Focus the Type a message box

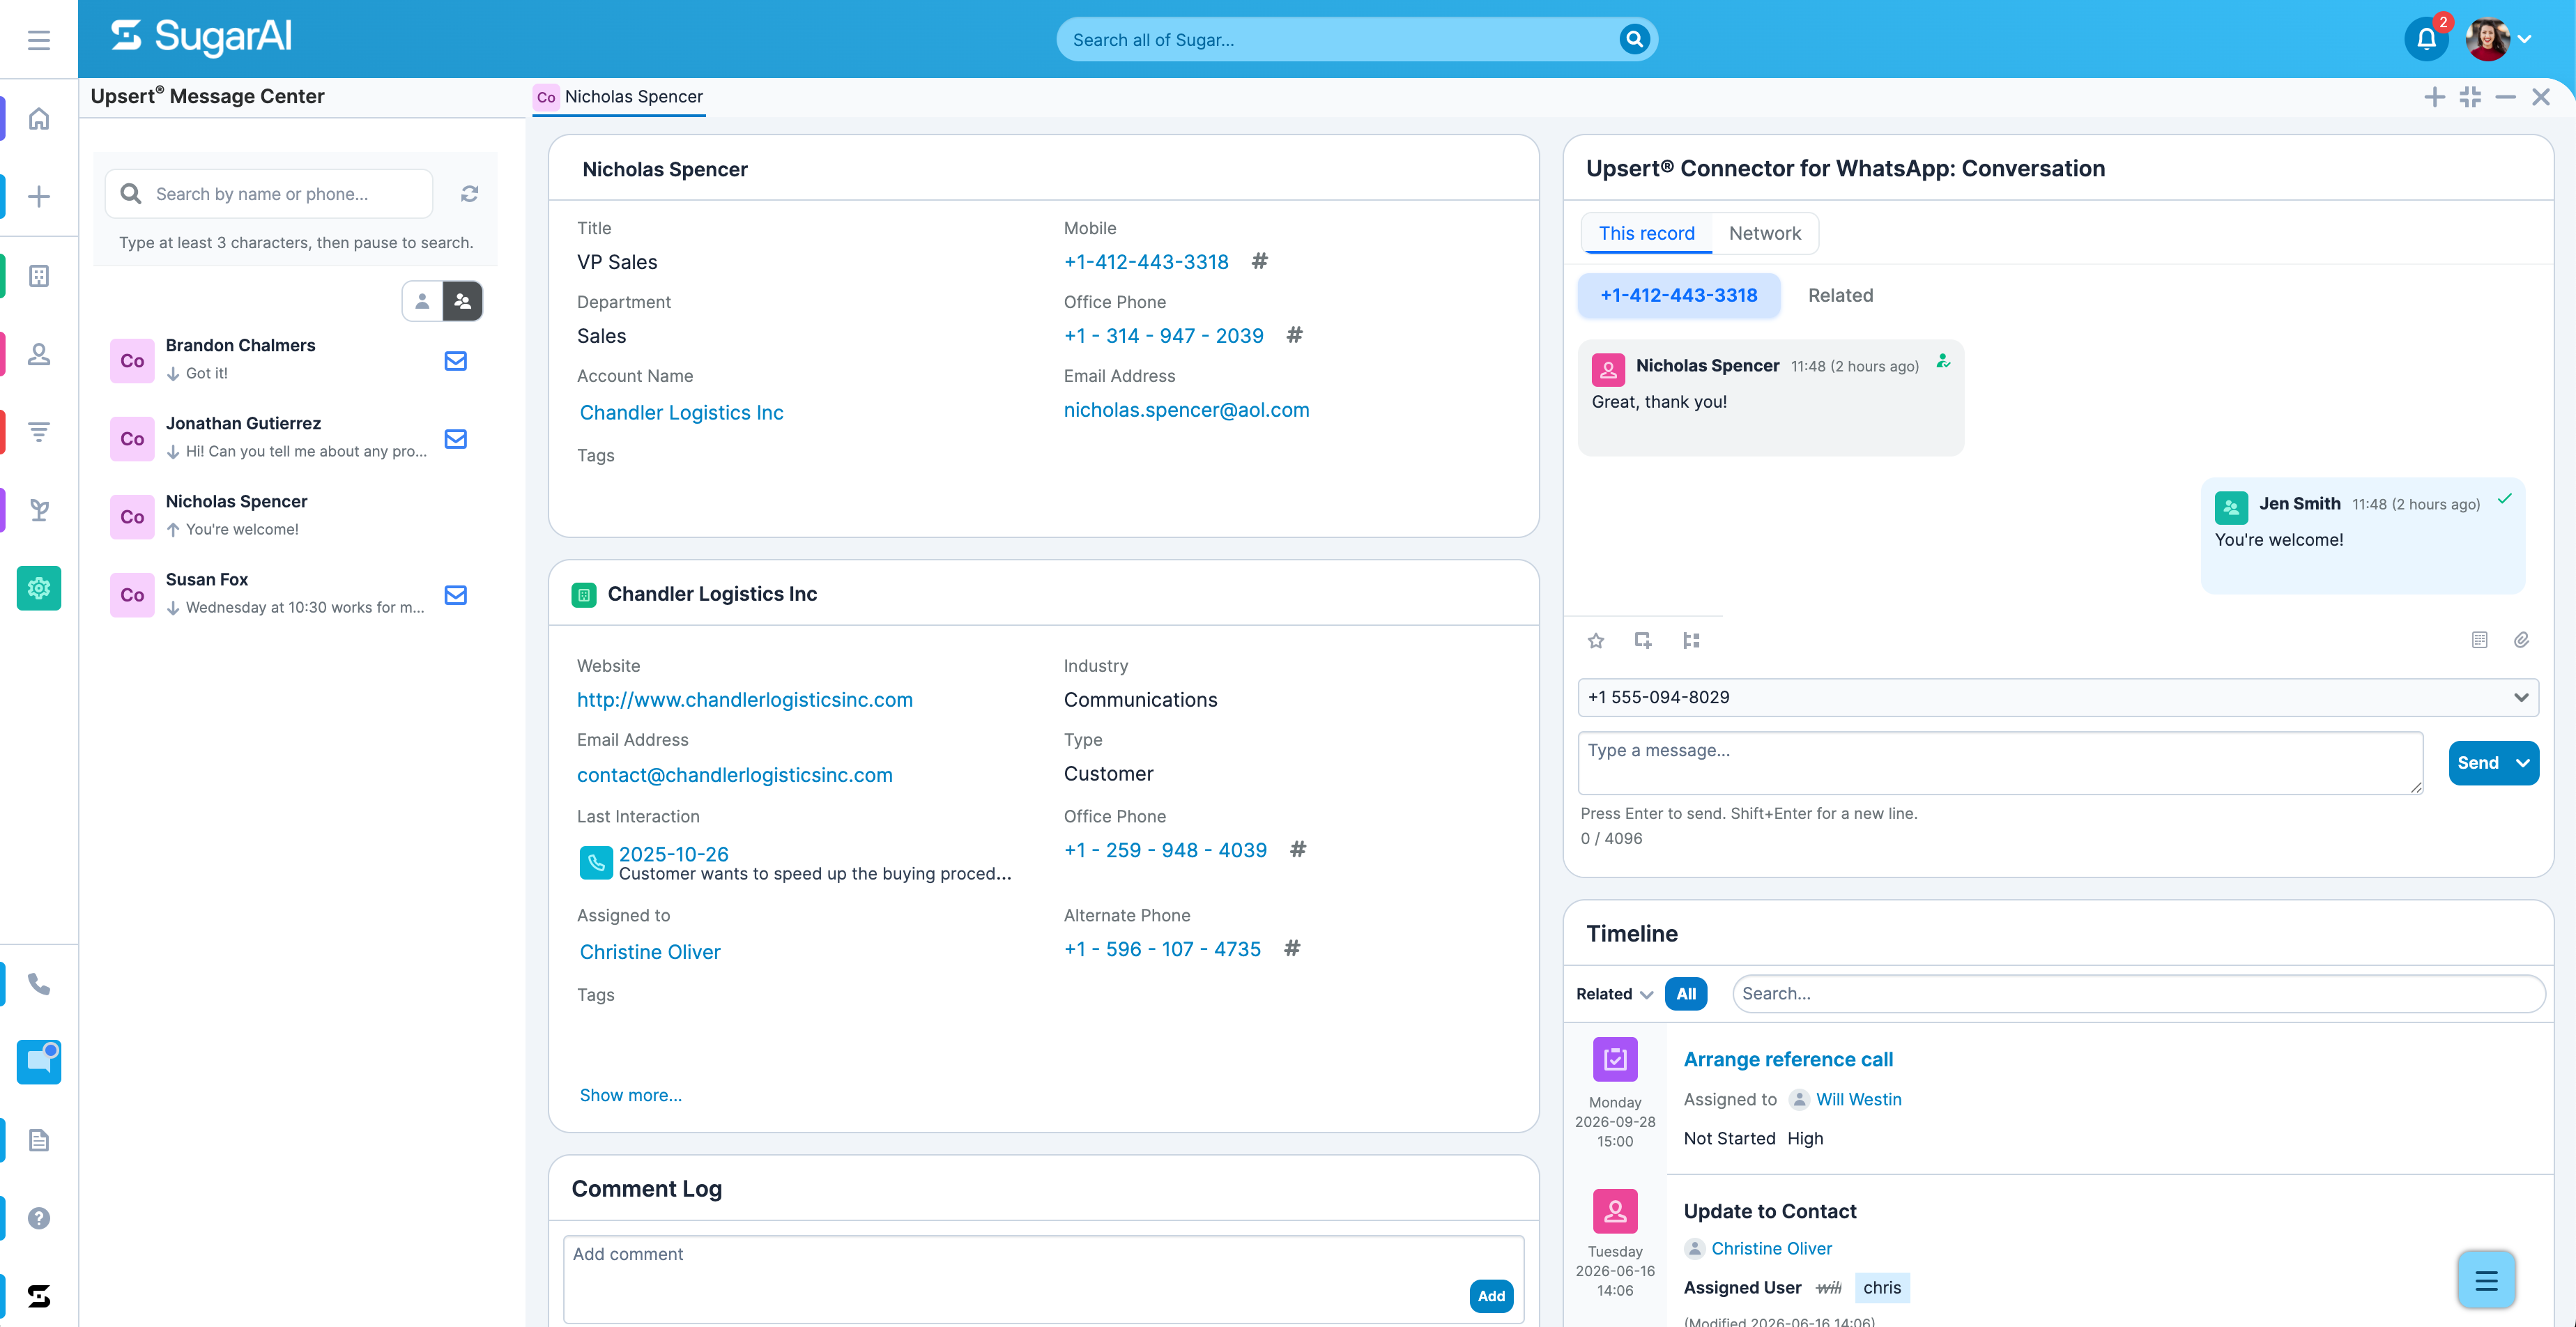pyautogui.click(x=2000, y=763)
